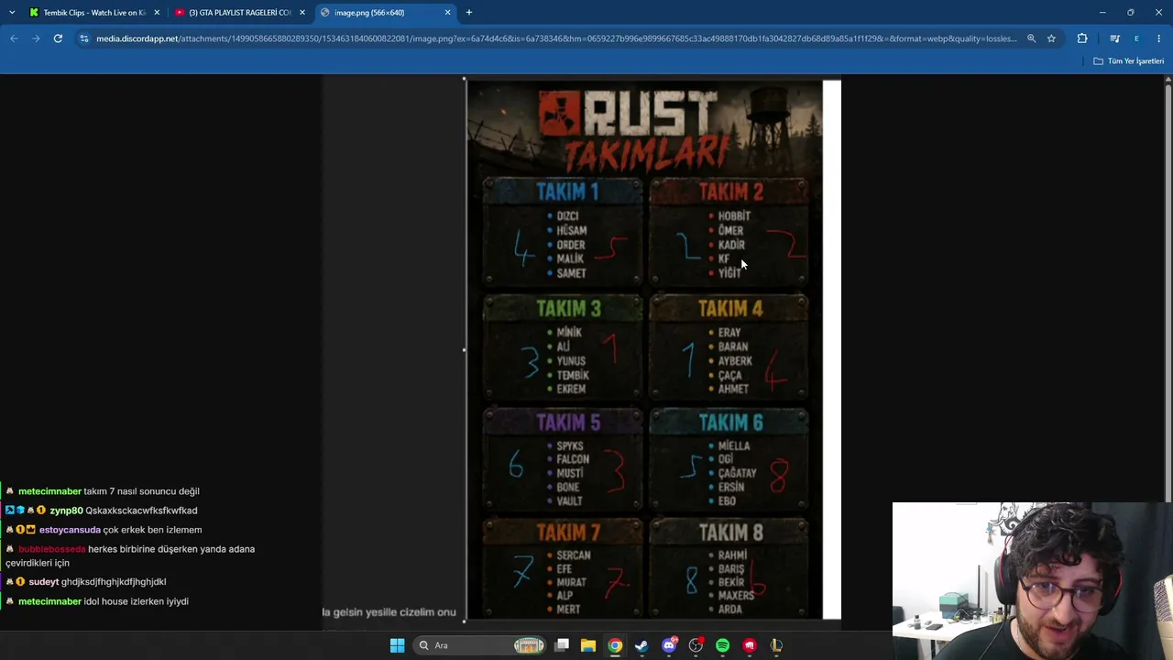Select the image.png tab
This screenshot has height=660, width=1173.
click(x=385, y=12)
